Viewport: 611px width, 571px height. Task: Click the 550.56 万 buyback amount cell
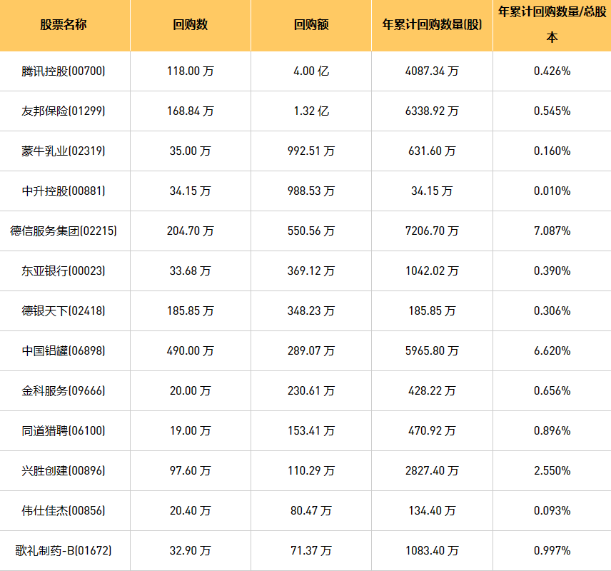click(311, 231)
